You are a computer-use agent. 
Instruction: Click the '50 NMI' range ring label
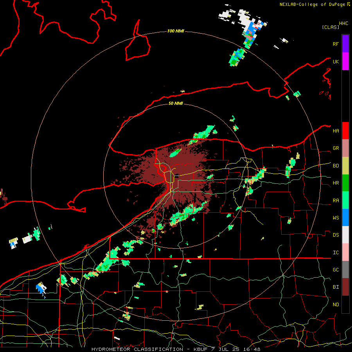click(176, 103)
